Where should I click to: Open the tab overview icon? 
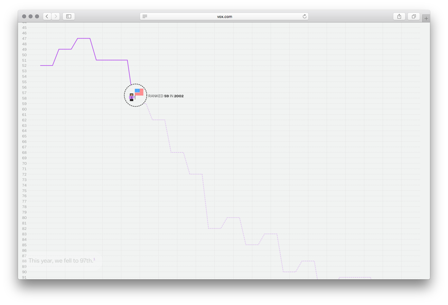click(x=414, y=16)
